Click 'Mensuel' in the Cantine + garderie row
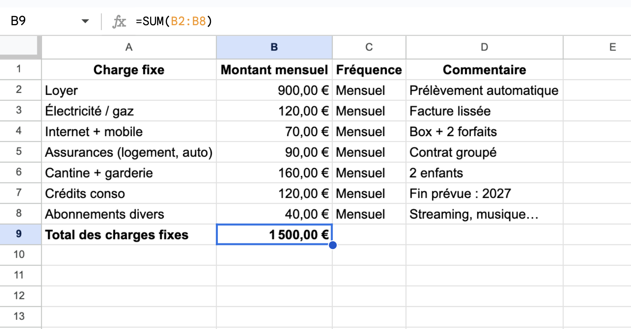 369,173
